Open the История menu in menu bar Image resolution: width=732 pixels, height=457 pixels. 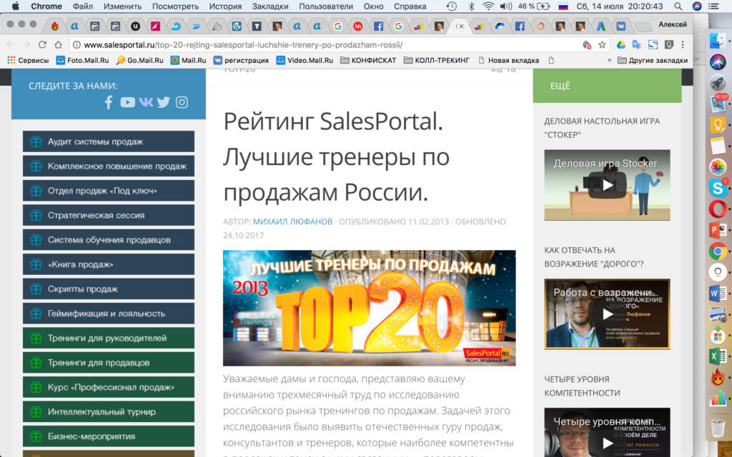click(225, 6)
